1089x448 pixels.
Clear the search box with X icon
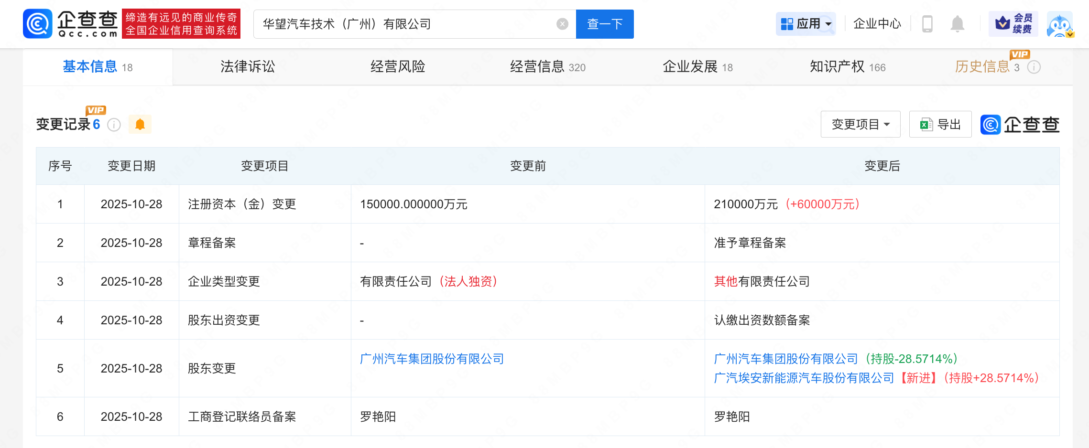coord(562,24)
